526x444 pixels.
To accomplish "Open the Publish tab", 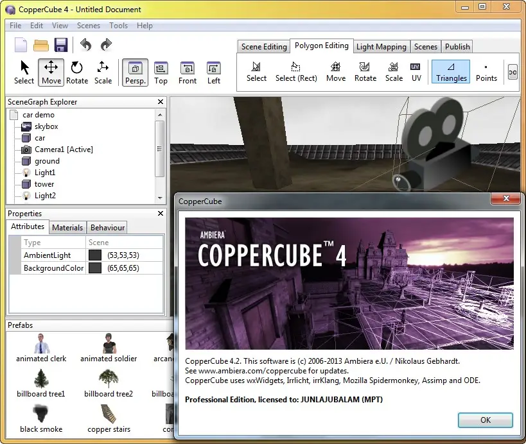I will (457, 47).
